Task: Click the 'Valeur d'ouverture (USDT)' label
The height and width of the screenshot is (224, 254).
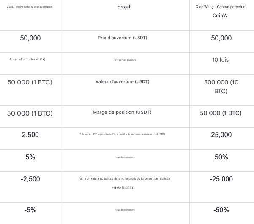Action: pos(122,81)
